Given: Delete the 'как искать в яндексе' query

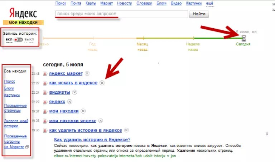Looking at the screenshot, I should coord(102,83).
